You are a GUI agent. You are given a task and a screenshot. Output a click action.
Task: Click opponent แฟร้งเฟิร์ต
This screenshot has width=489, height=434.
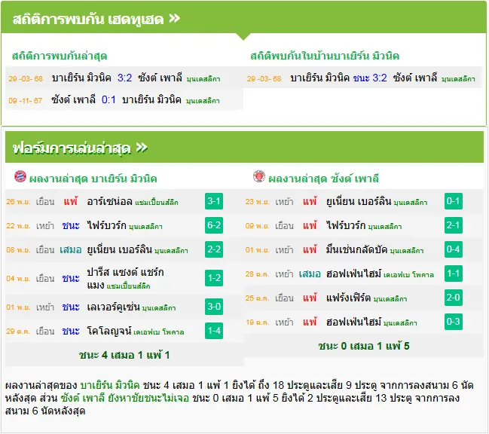(348, 298)
